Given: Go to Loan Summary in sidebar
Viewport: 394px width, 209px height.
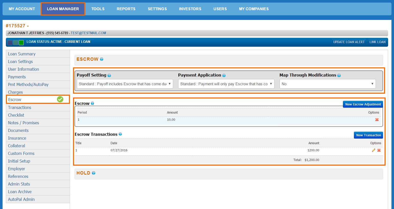Looking at the screenshot, I should pyautogui.click(x=38, y=54).
